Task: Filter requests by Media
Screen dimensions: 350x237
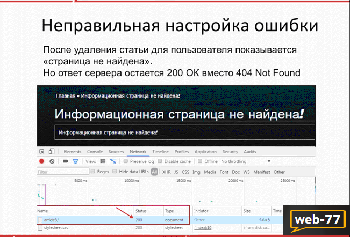Action: point(210,172)
